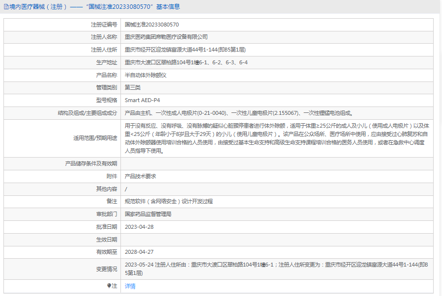Click expiry date 2028-04-27
This screenshot has width=442, height=296.
[x=139, y=252]
